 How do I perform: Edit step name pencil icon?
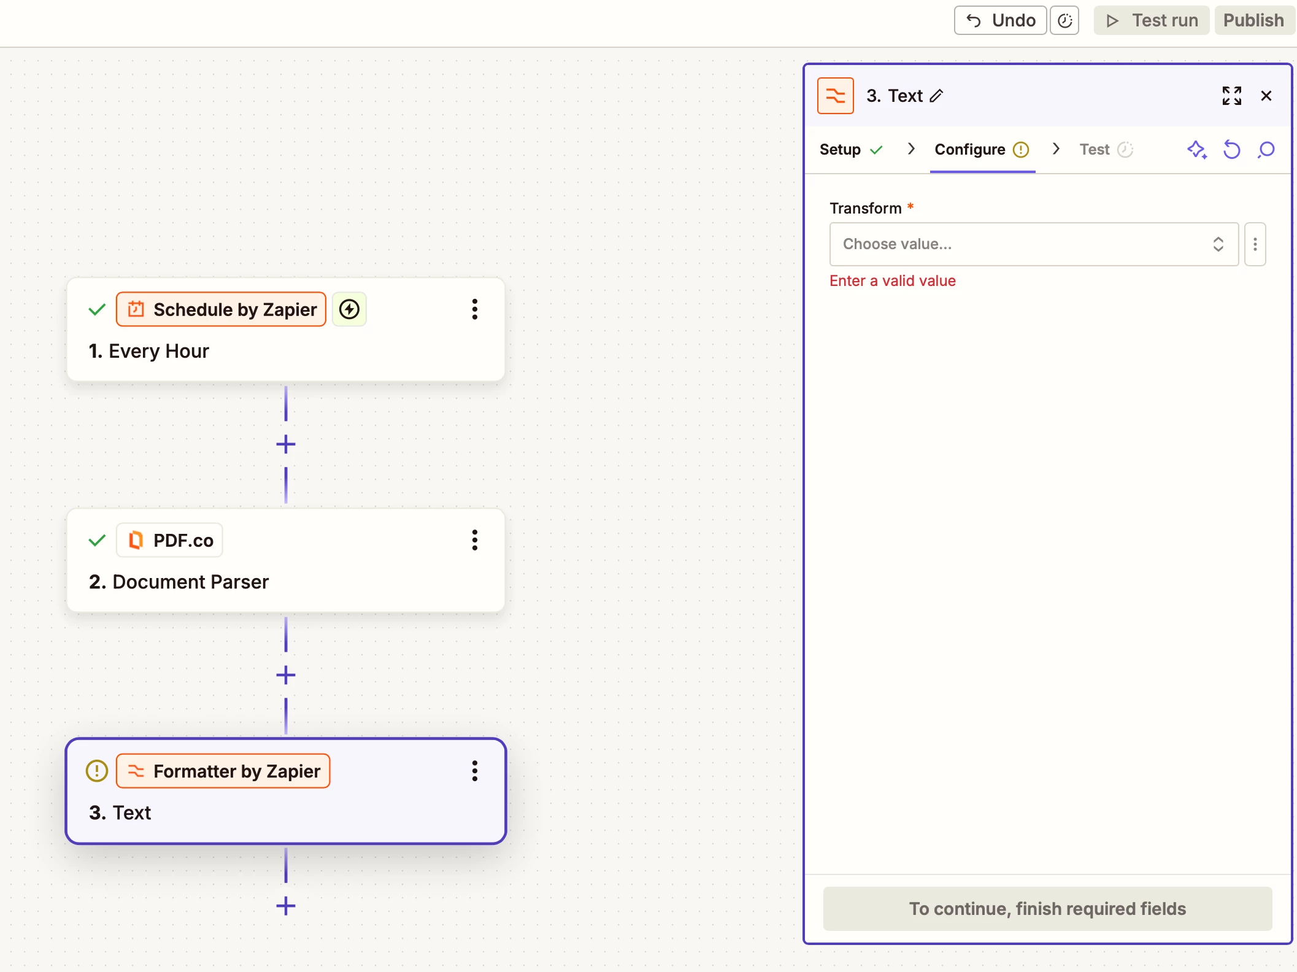936,96
